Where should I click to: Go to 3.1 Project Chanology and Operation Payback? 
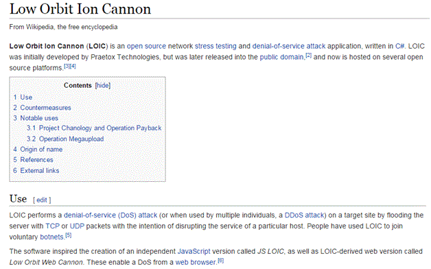(94, 128)
